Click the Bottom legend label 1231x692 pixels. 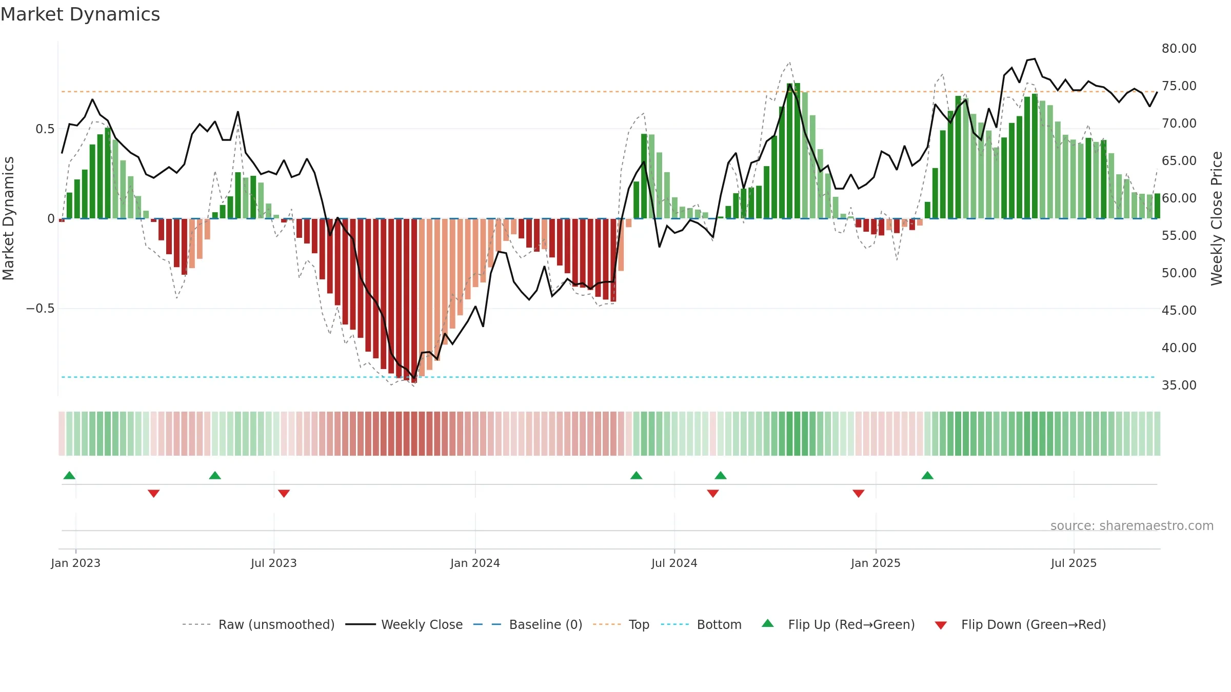(719, 624)
